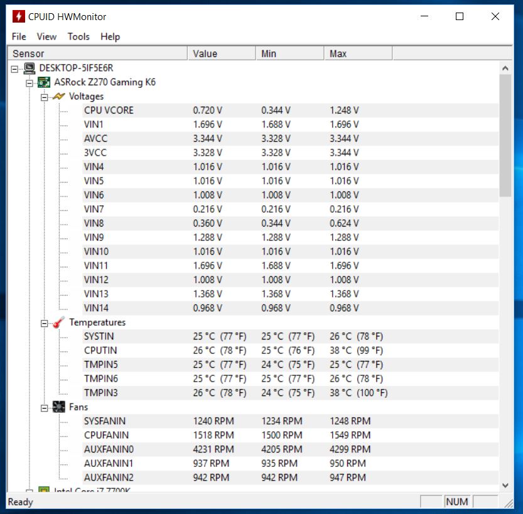
Task: Select the TMPIN3 temperature row
Action: tap(290, 393)
